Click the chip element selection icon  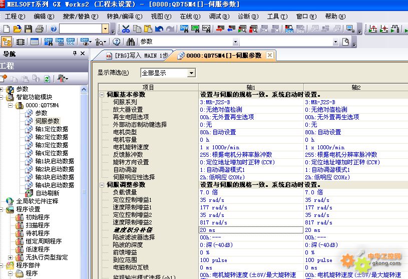pos(21,42)
